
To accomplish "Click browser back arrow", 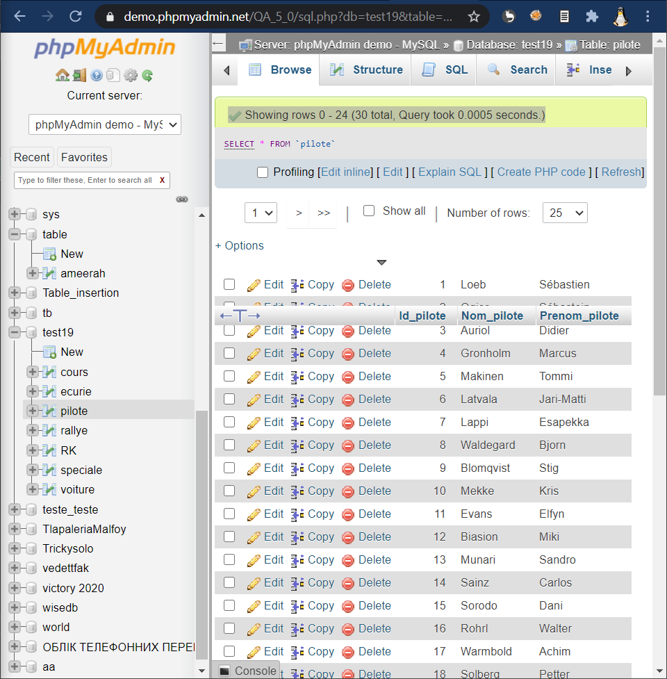I will pos(20,17).
